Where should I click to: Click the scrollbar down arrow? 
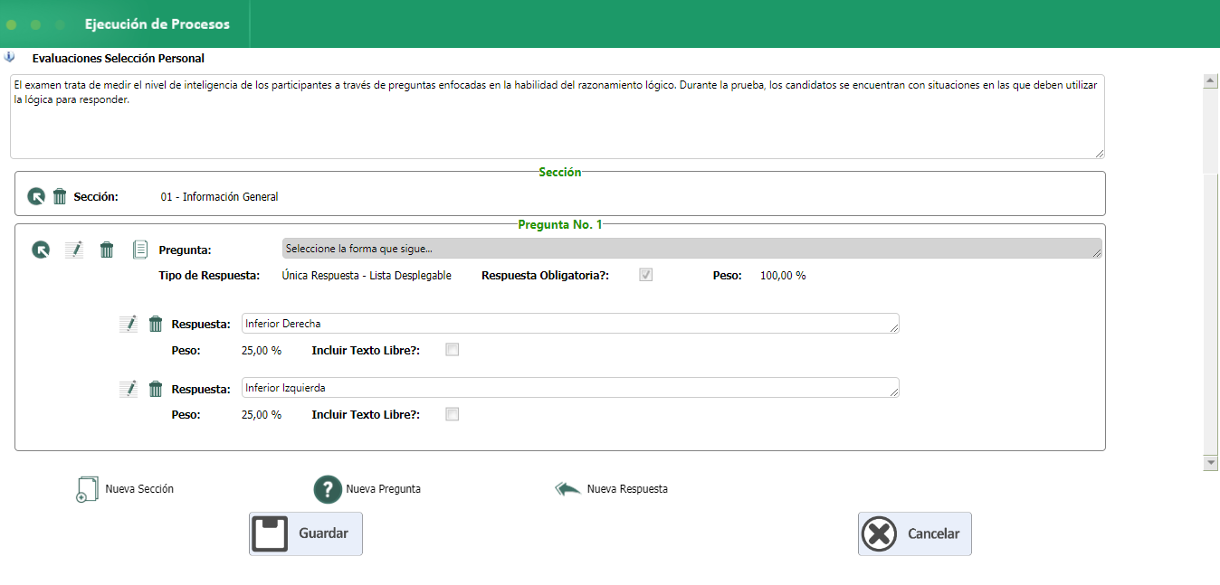tap(1211, 463)
